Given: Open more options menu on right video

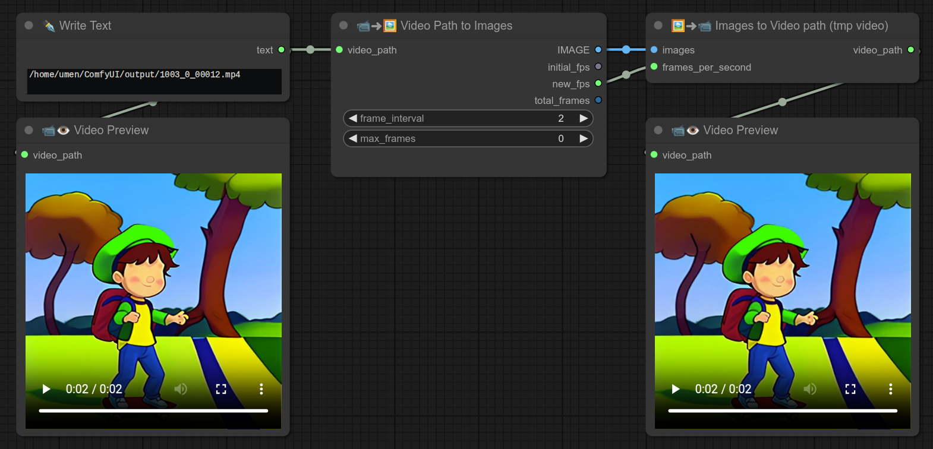Looking at the screenshot, I should click(890, 389).
